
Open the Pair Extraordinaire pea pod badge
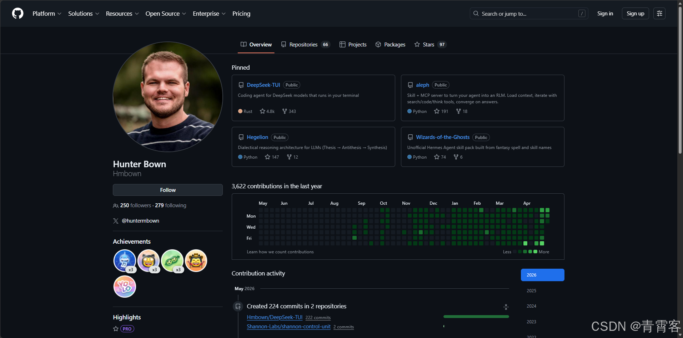click(172, 260)
